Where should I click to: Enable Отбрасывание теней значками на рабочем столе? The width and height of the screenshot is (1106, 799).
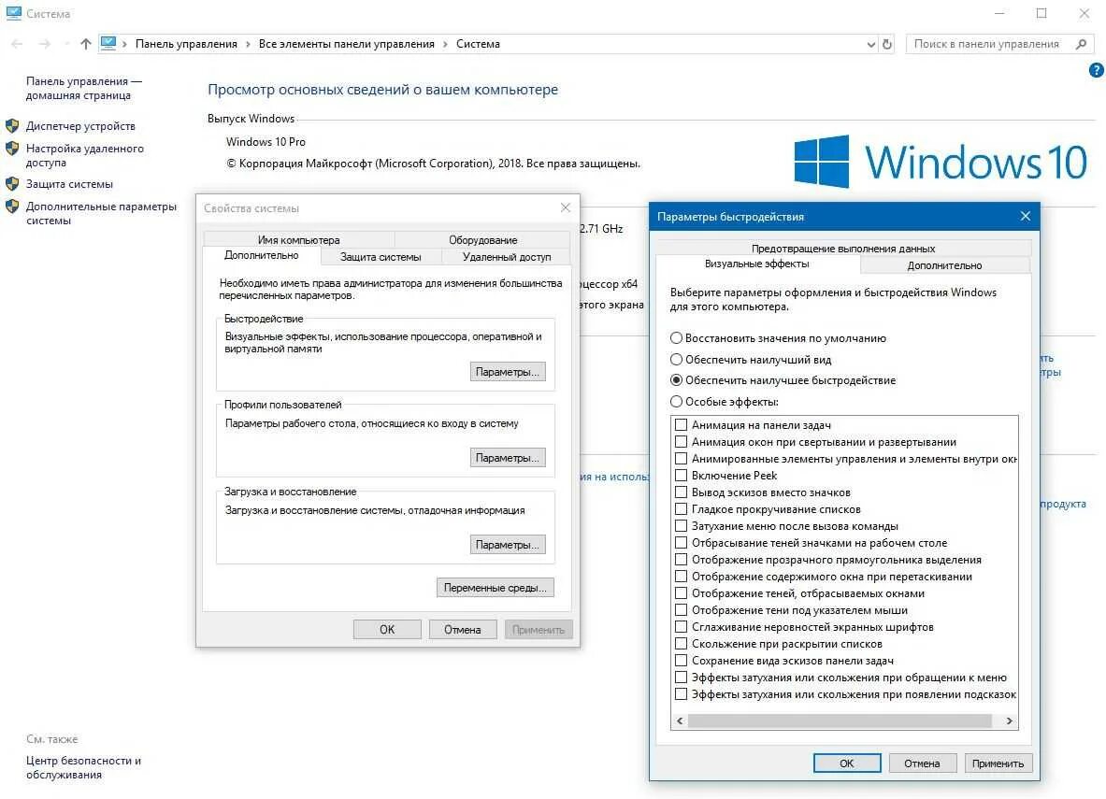[681, 543]
